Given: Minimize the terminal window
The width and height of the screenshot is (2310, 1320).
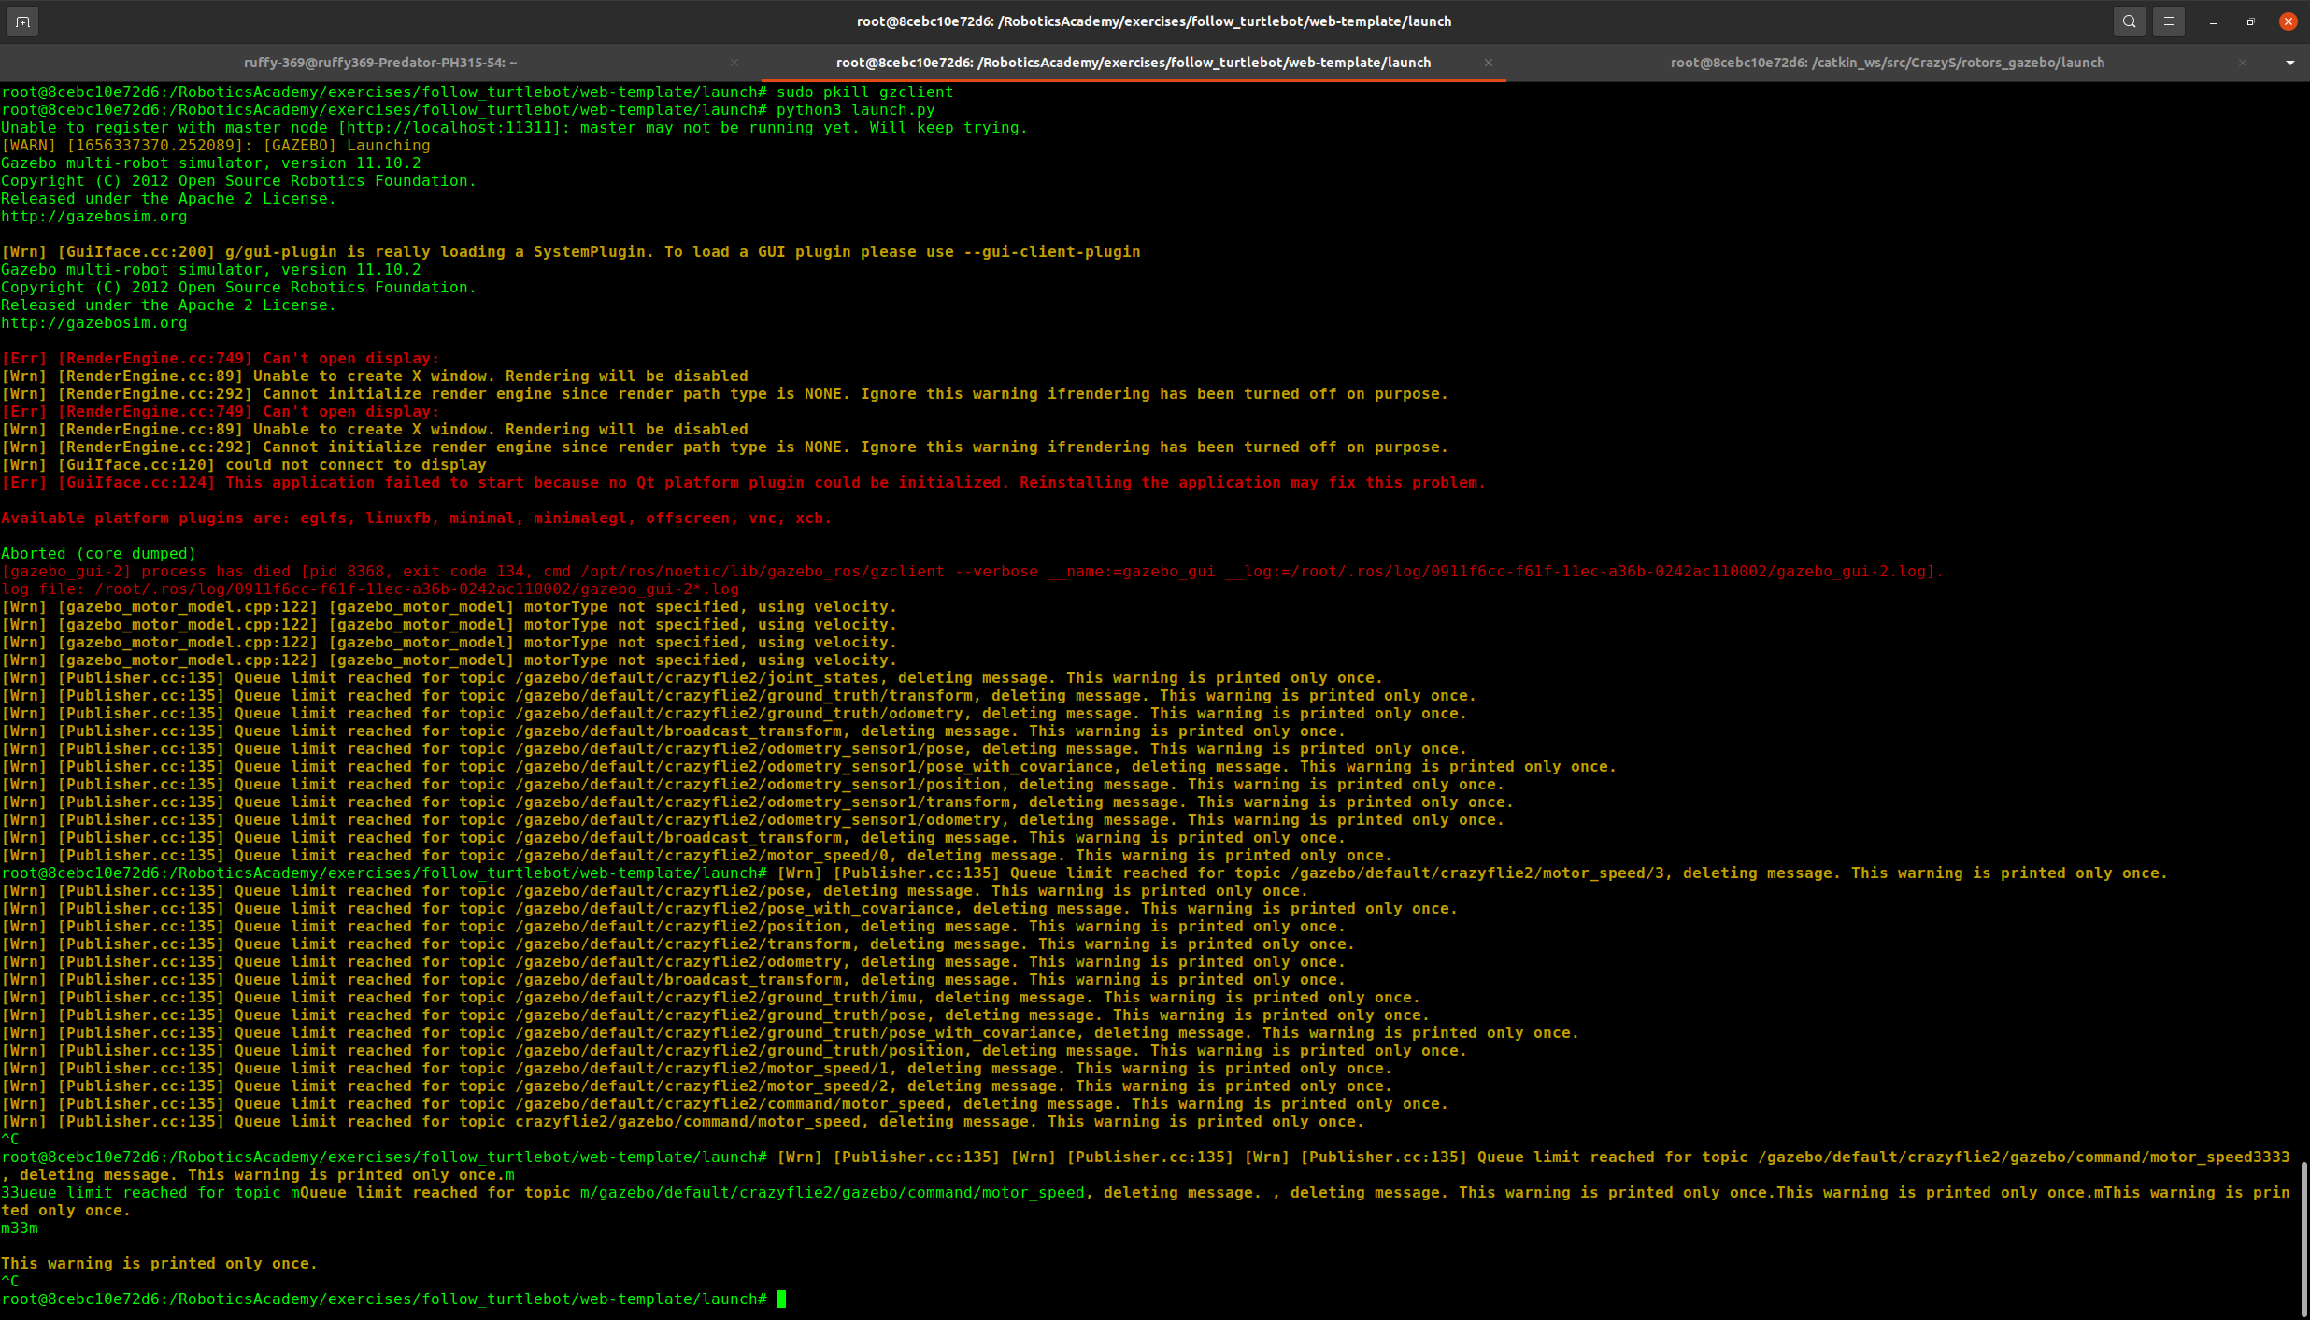Looking at the screenshot, I should point(2214,21).
